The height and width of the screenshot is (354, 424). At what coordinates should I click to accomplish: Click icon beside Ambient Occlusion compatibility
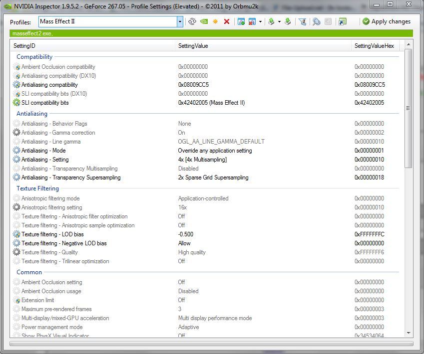tap(16, 67)
